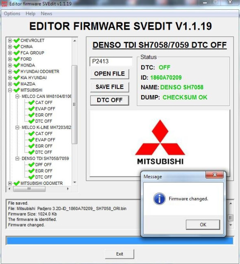Collapse the MELCO K-LINE MH7203 node

click(x=17, y=128)
